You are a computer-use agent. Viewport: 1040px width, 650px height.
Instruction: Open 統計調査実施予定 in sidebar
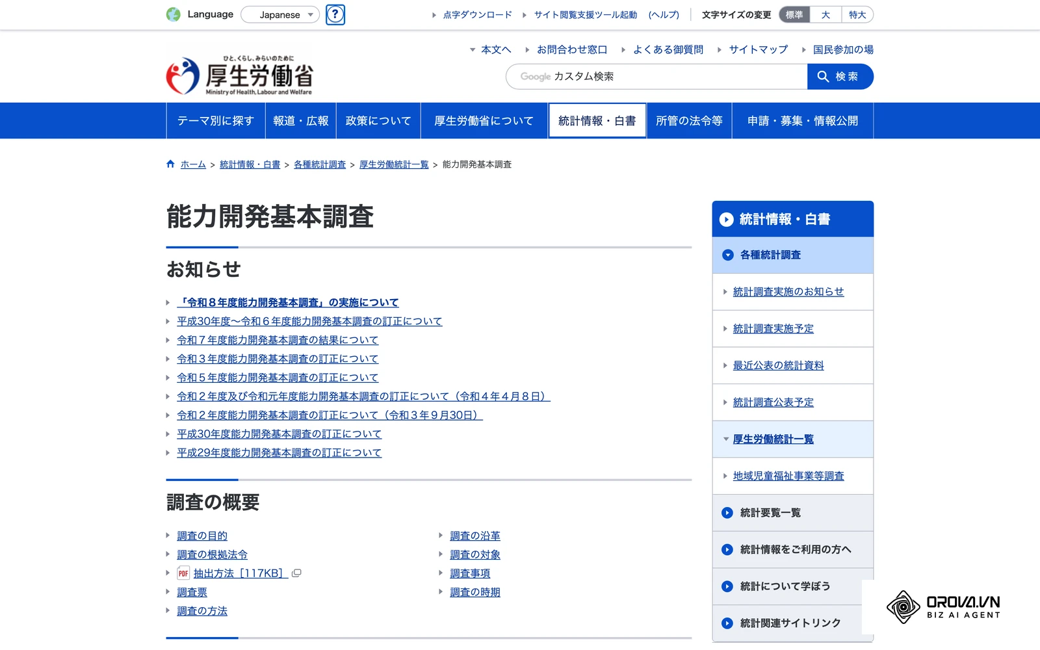[x=773, y=329]
